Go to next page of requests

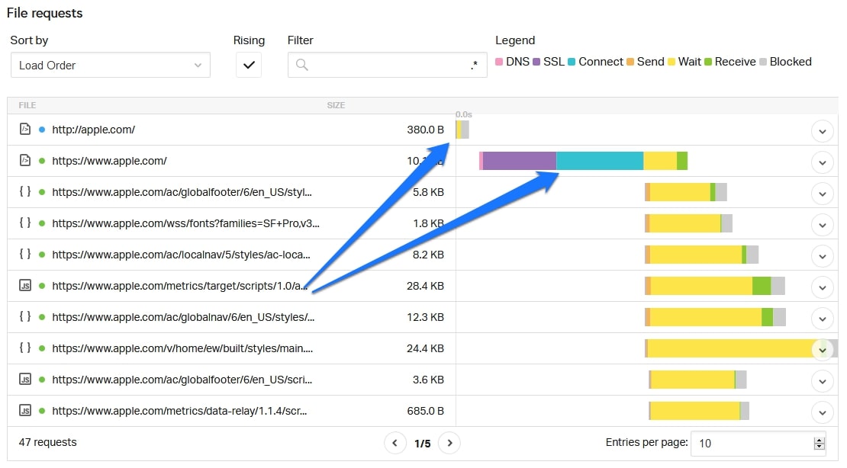coord(449,443)
